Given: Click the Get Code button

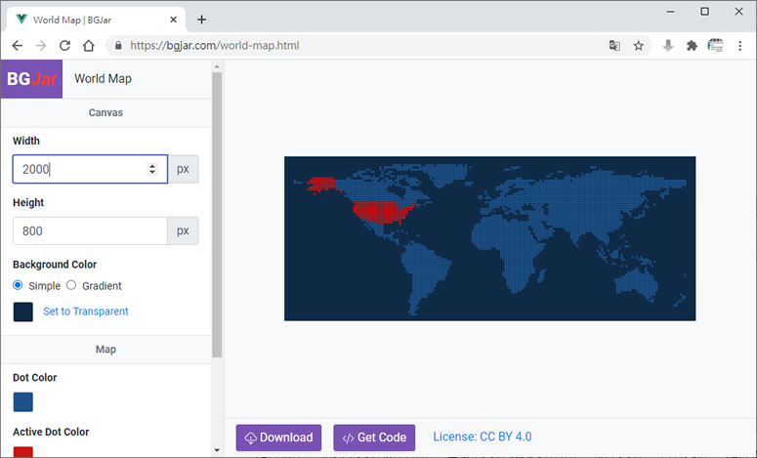Looking at the screenshot, I should click(x=374, y=437).
